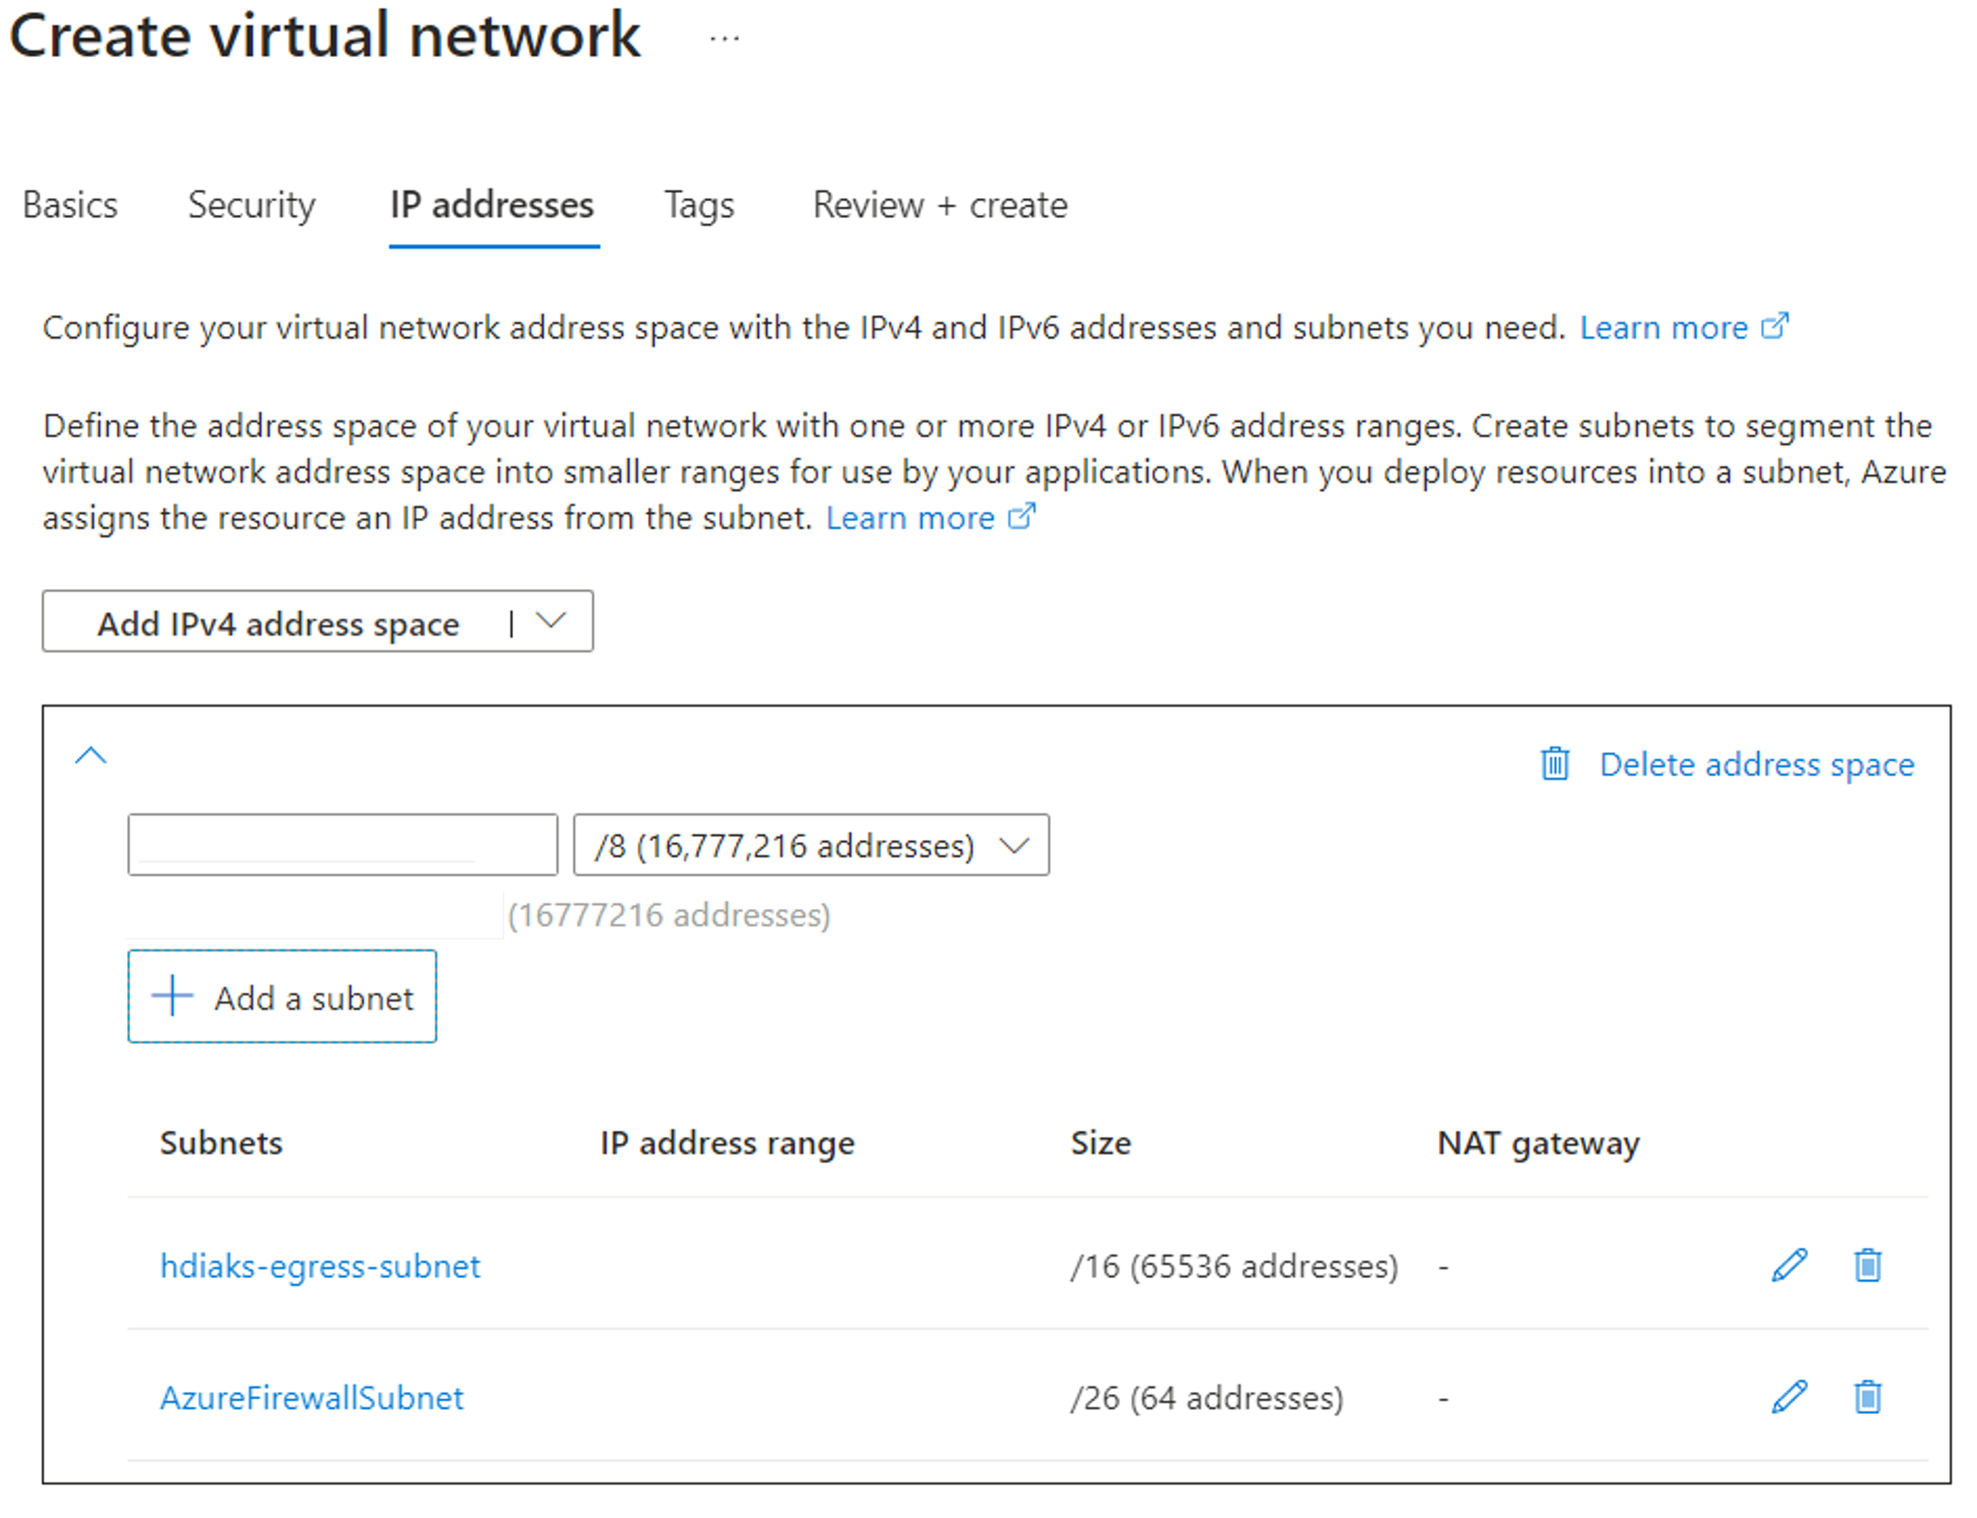
Task: Click the edit pencil for hdiaks-egress-subnet
Action: tap(1788, 1265)
